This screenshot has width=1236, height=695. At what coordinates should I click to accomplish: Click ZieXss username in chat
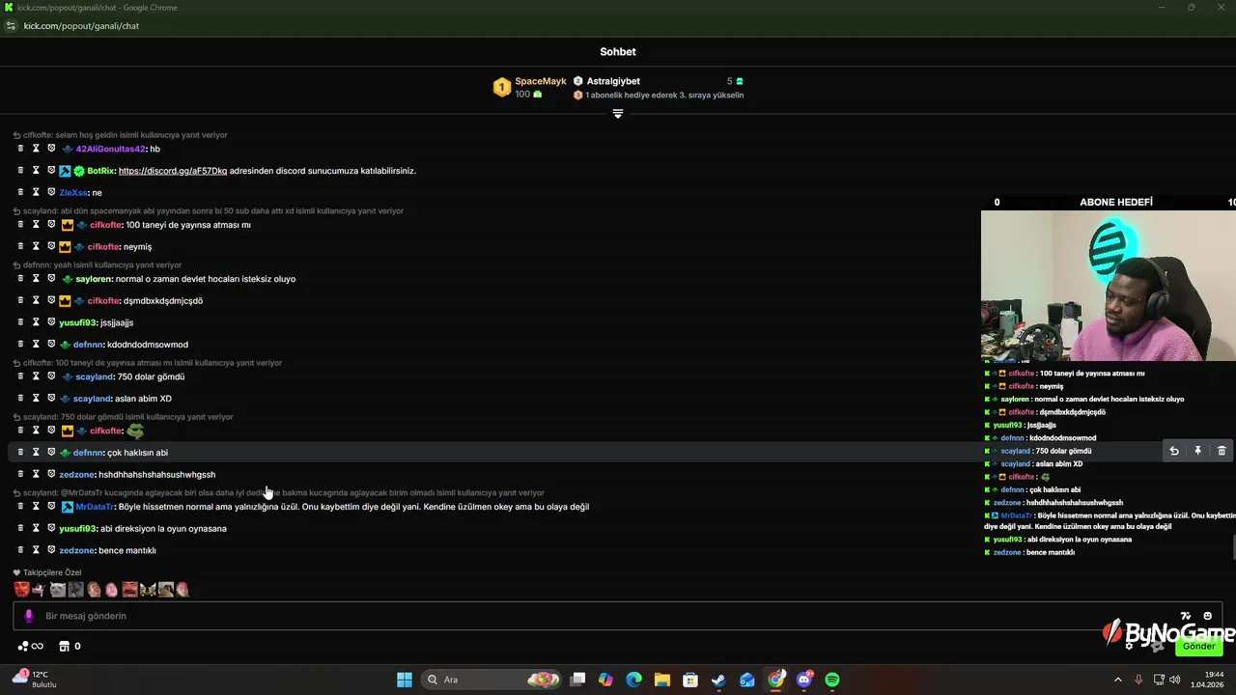pyautogui.click(x=73, y=193)
